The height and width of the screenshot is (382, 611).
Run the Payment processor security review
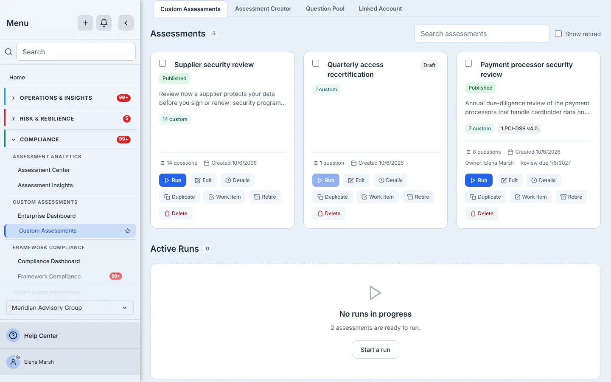tap(479, 180)
